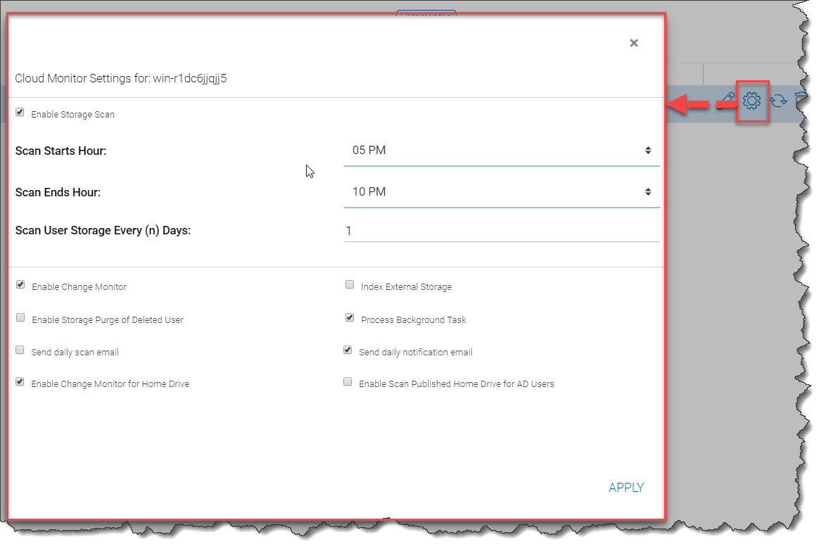Click the dialog title 'Cloud Monitor Settings for: win-r1dc6jjqjj5'
The image size is (826, 551).
pyautogui.click(x=120, y=79)
